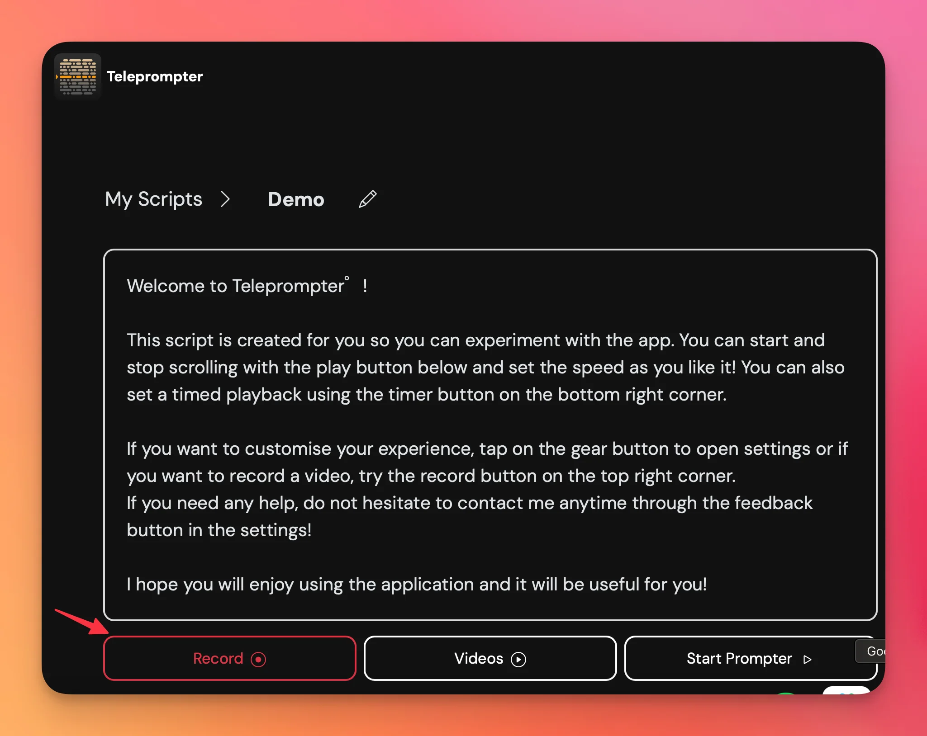Click the yellow script-lines glyph in the app logo
This screenshot has height=736, width=927.
click(77, 76)
